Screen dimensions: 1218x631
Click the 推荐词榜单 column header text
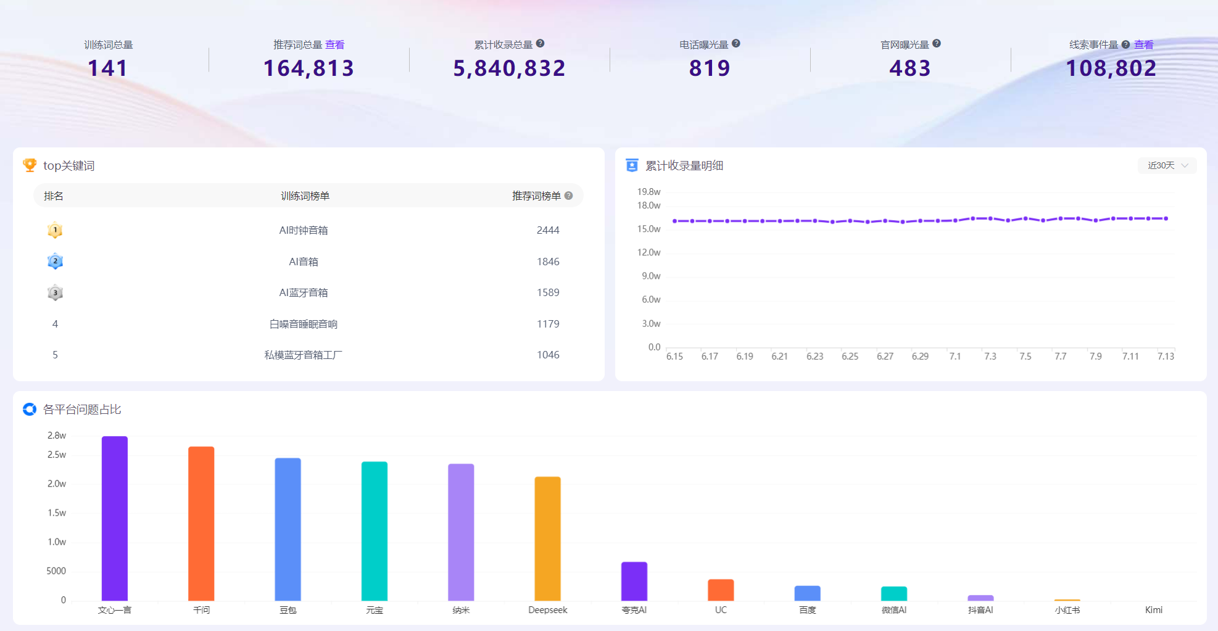pyautogui.click(x=536, y=196)
